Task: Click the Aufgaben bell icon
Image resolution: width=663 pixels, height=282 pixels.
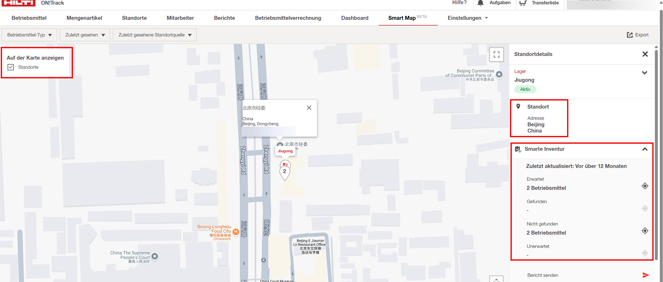Action: (480, 3)
